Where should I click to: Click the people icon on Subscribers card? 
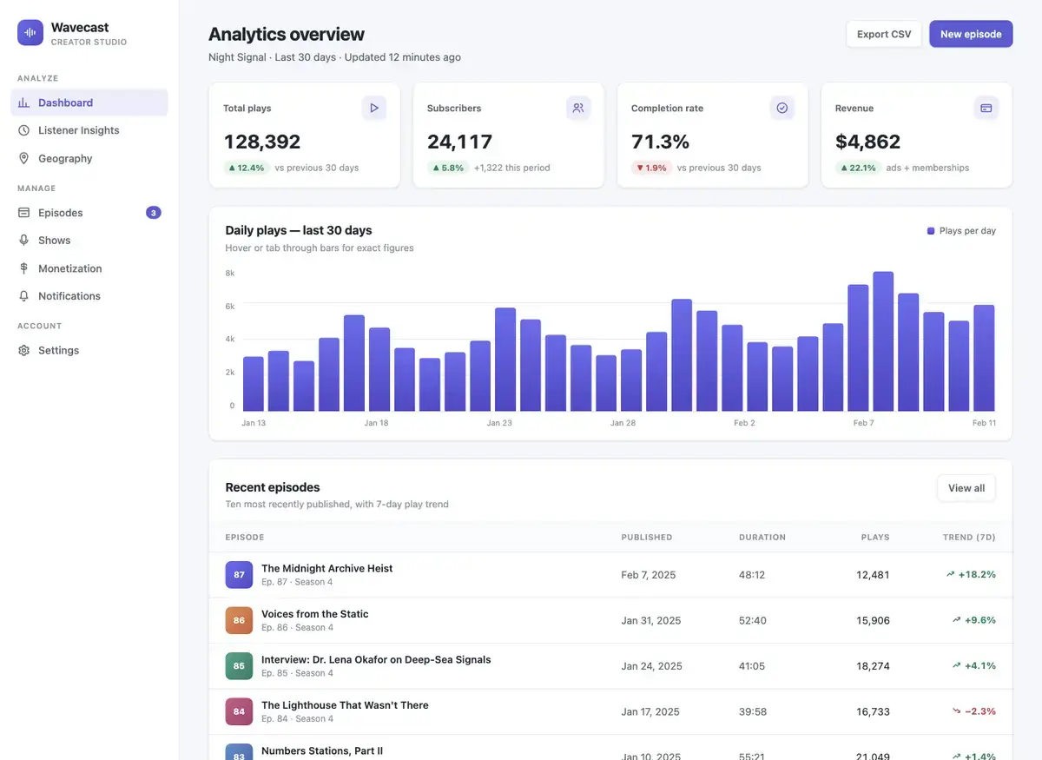578,108
